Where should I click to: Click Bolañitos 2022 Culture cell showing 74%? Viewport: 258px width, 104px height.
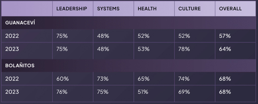point(184,79)
